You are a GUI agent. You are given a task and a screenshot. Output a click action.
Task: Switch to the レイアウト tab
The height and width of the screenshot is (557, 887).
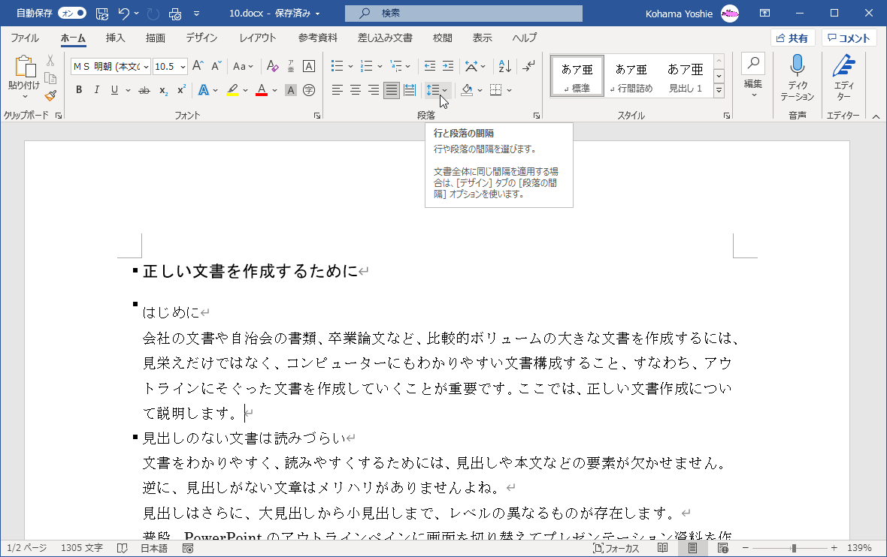click(x=257, y=38)
